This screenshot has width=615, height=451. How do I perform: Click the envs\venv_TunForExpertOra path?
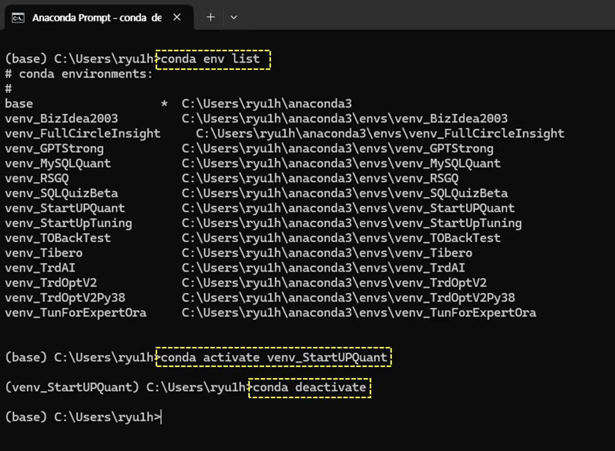[359, 313]
